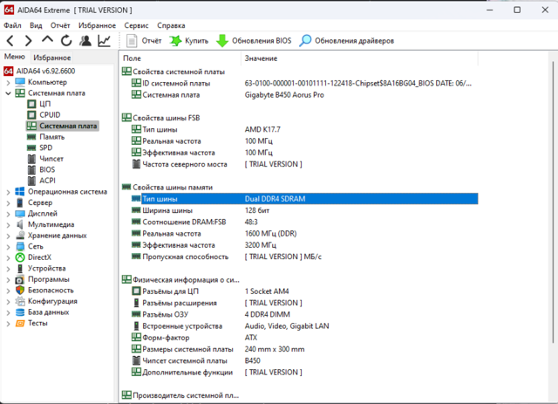Open Обновления BIOS updates
The width and height of the screenshot is (558, 404).
(x=255, y=41)
